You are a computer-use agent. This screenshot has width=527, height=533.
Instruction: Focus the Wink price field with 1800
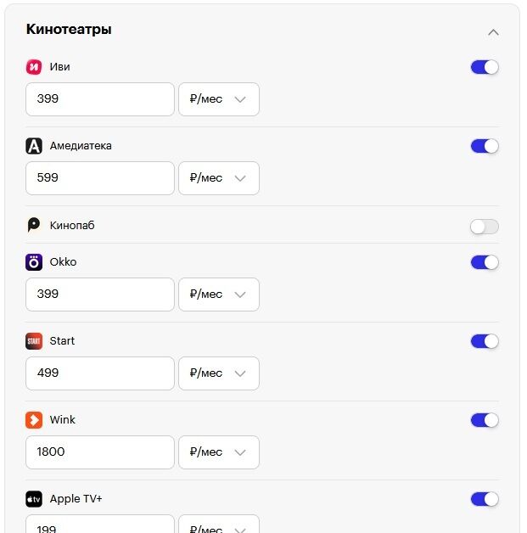(100, 452)
